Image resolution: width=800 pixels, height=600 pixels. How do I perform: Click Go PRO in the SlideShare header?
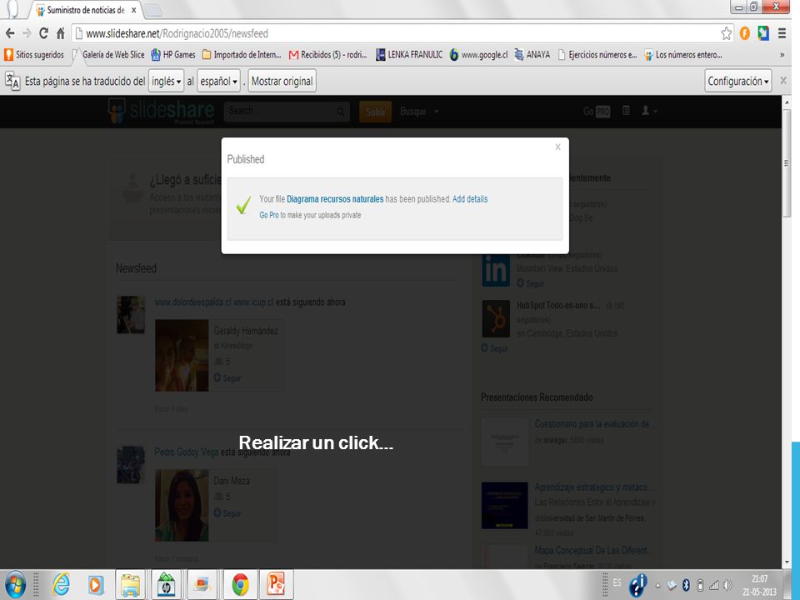(597, 111)
